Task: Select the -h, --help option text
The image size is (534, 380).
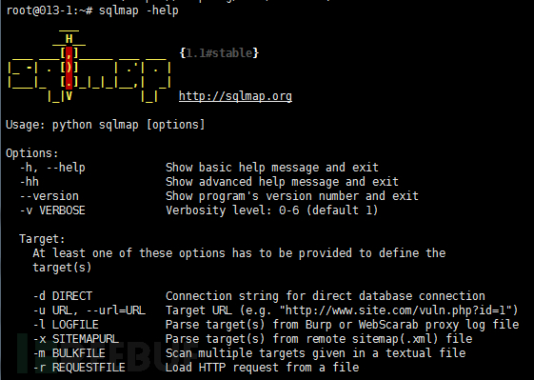Action: 52,168
